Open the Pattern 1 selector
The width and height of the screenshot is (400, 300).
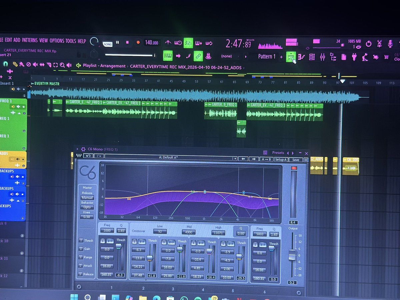coord(267,57)
